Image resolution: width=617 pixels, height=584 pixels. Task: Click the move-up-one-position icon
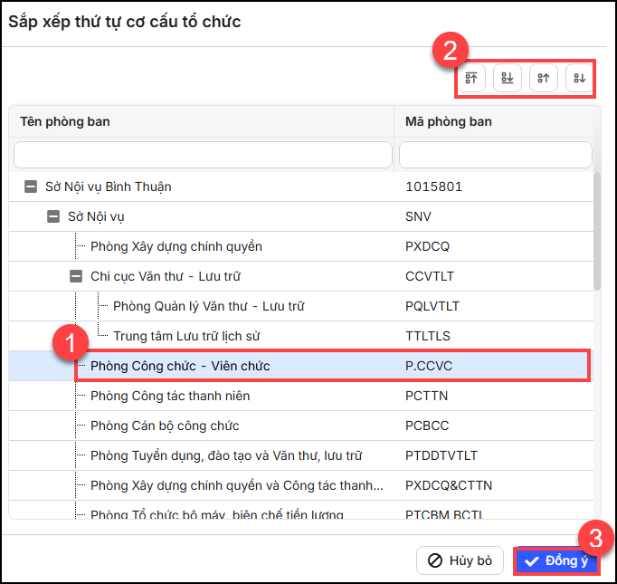click(x=543, y=78)
